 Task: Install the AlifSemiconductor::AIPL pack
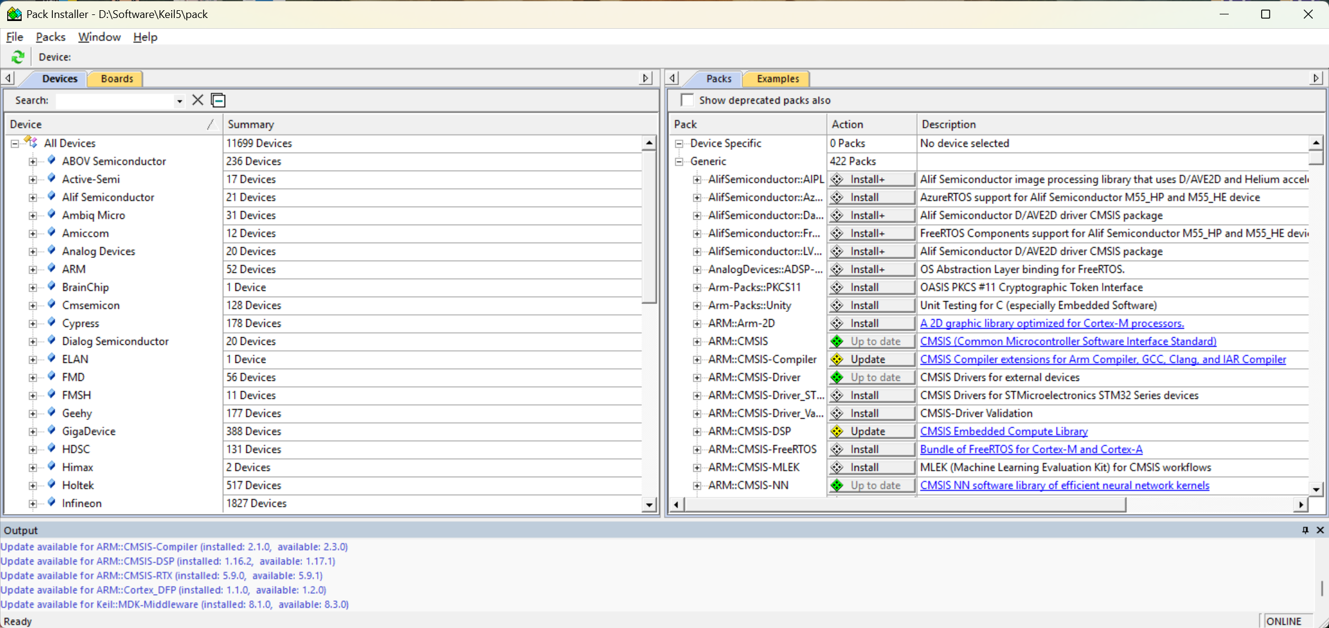pyautogui.click(x=872, y=179)
